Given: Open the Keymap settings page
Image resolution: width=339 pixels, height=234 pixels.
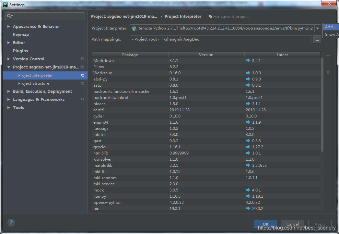Looking at the screenshot, I should (x=21, y=35).
